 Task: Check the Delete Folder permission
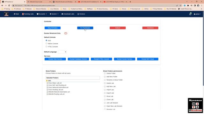click(x=105, y=73)
